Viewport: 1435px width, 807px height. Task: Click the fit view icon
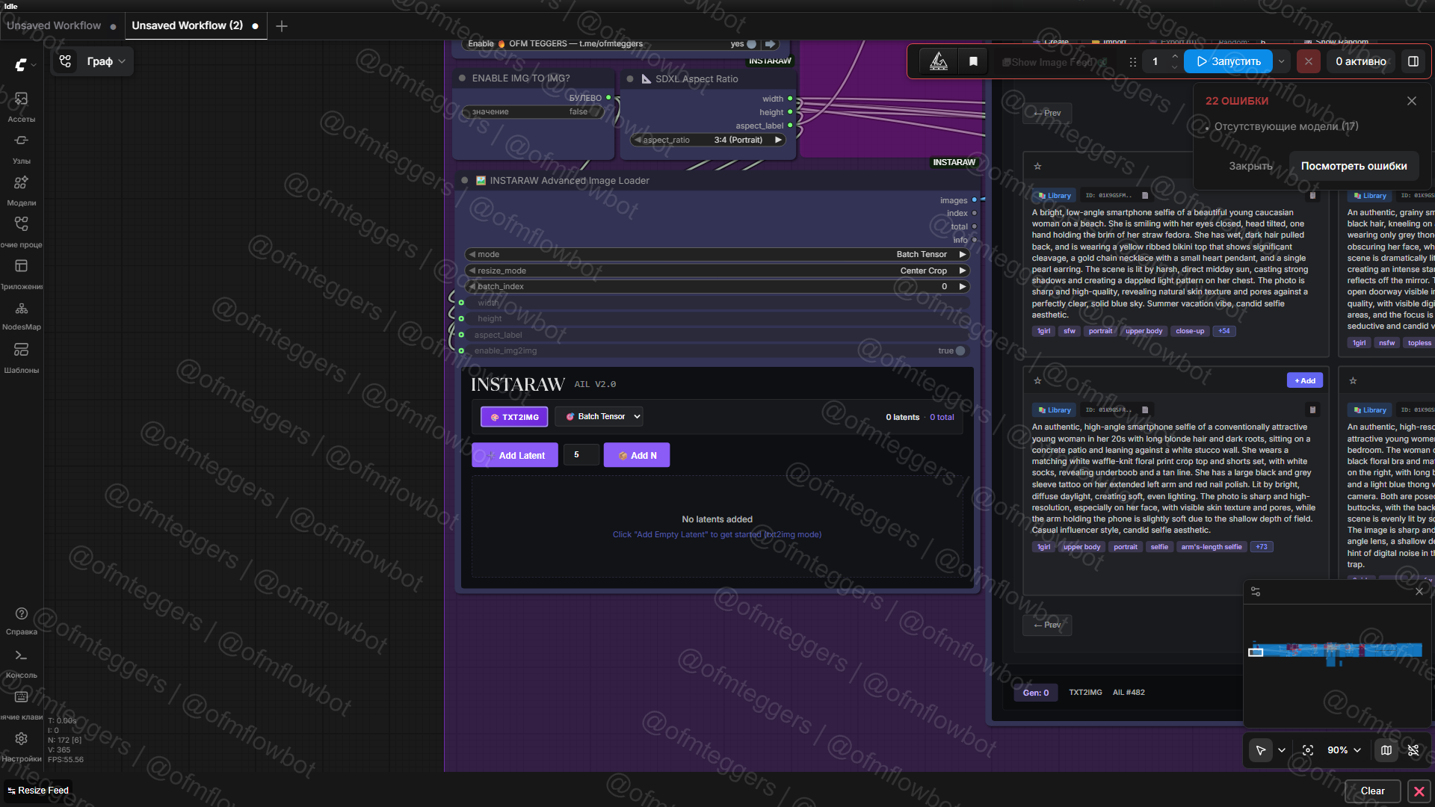1308,750
